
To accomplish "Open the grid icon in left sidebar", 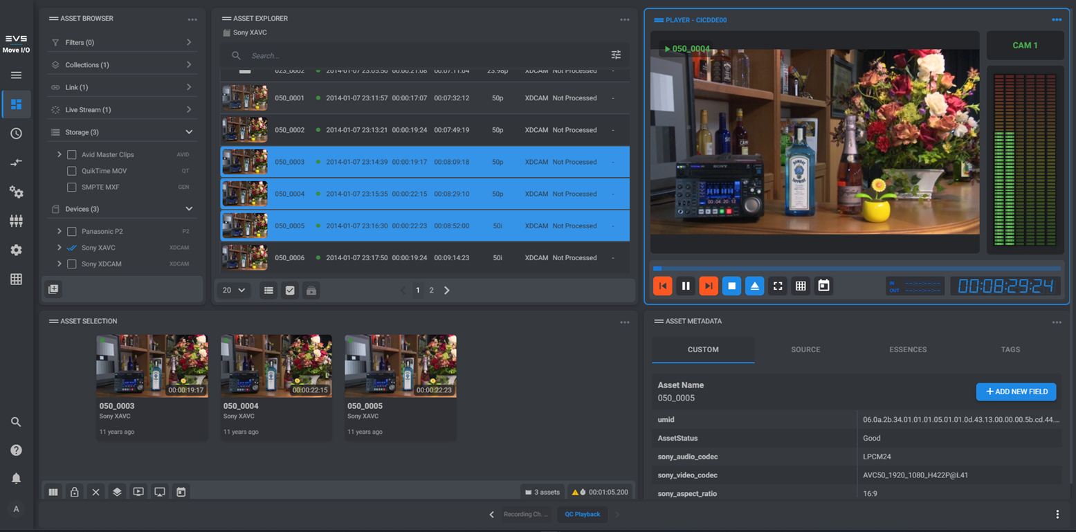I will 16,279.
